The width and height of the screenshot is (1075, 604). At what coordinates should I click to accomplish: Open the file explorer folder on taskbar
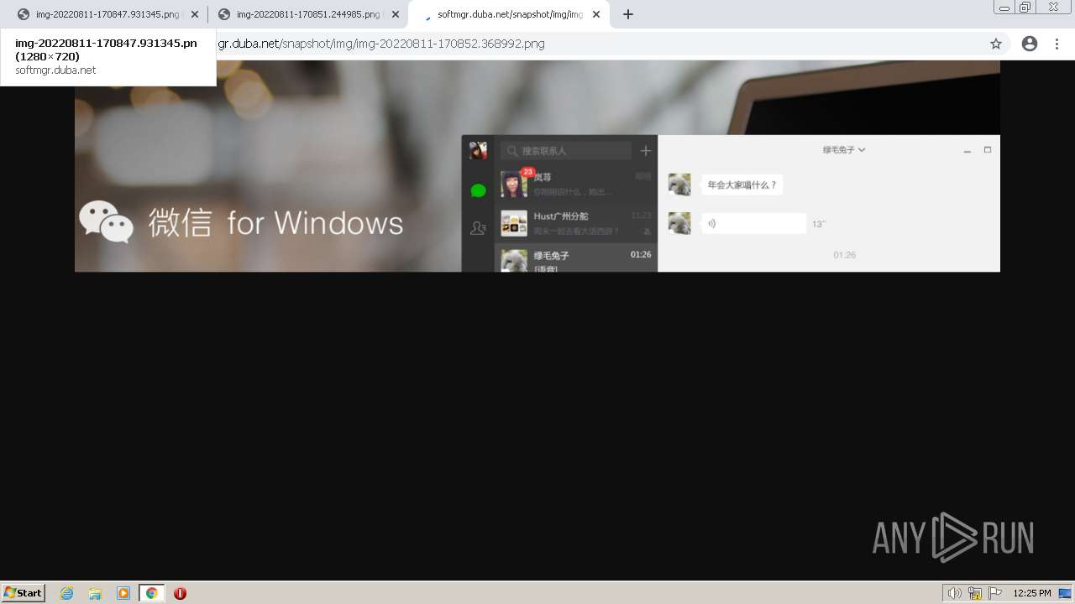pos(95,593)
